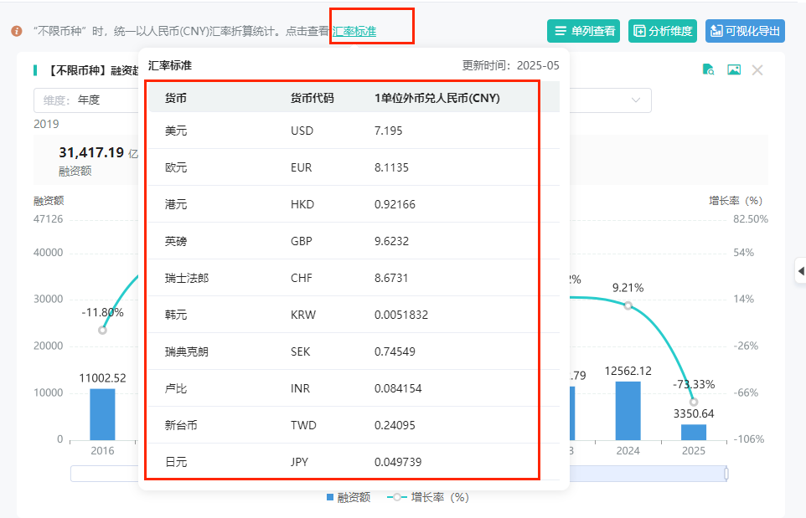Click the 9.21% growth line point
The height and width of the screenshot is (518, 806).
[628, 305]
